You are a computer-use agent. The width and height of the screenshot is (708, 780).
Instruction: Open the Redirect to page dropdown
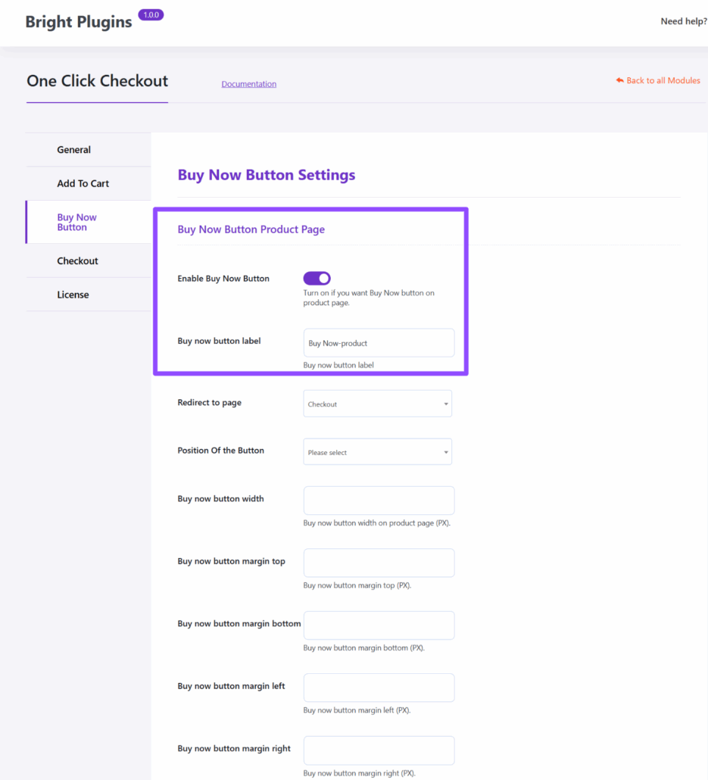pyautogui.click(x=377, y=404)
